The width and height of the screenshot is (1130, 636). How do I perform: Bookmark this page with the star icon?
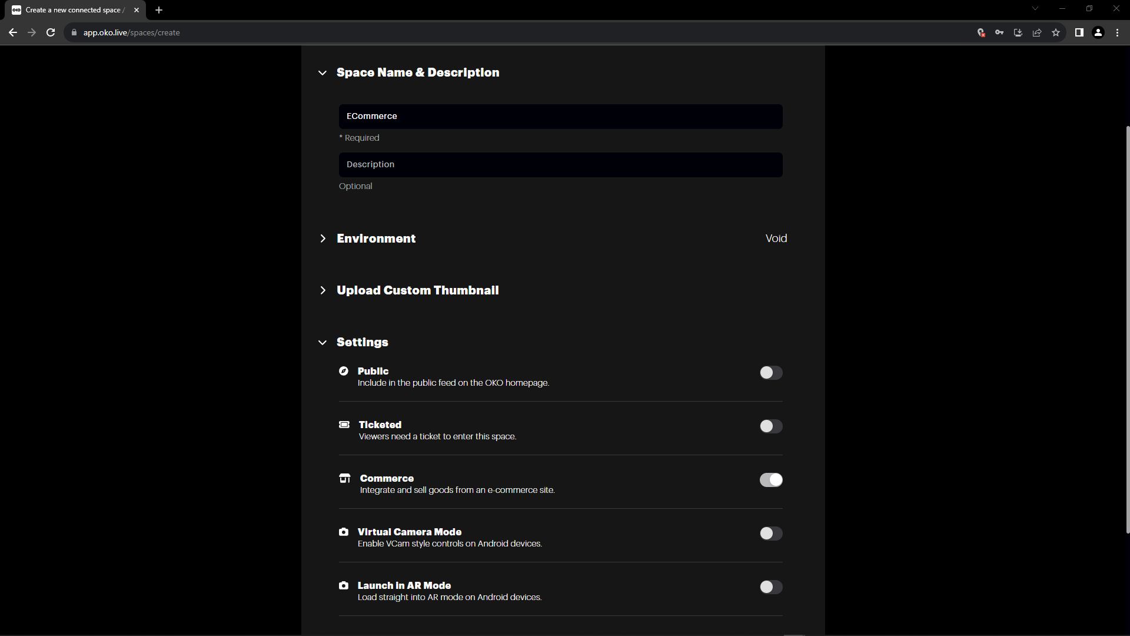click(x=1056, y=33)
